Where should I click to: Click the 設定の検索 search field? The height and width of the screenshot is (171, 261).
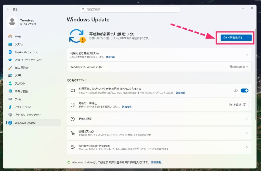coord(130,9)
